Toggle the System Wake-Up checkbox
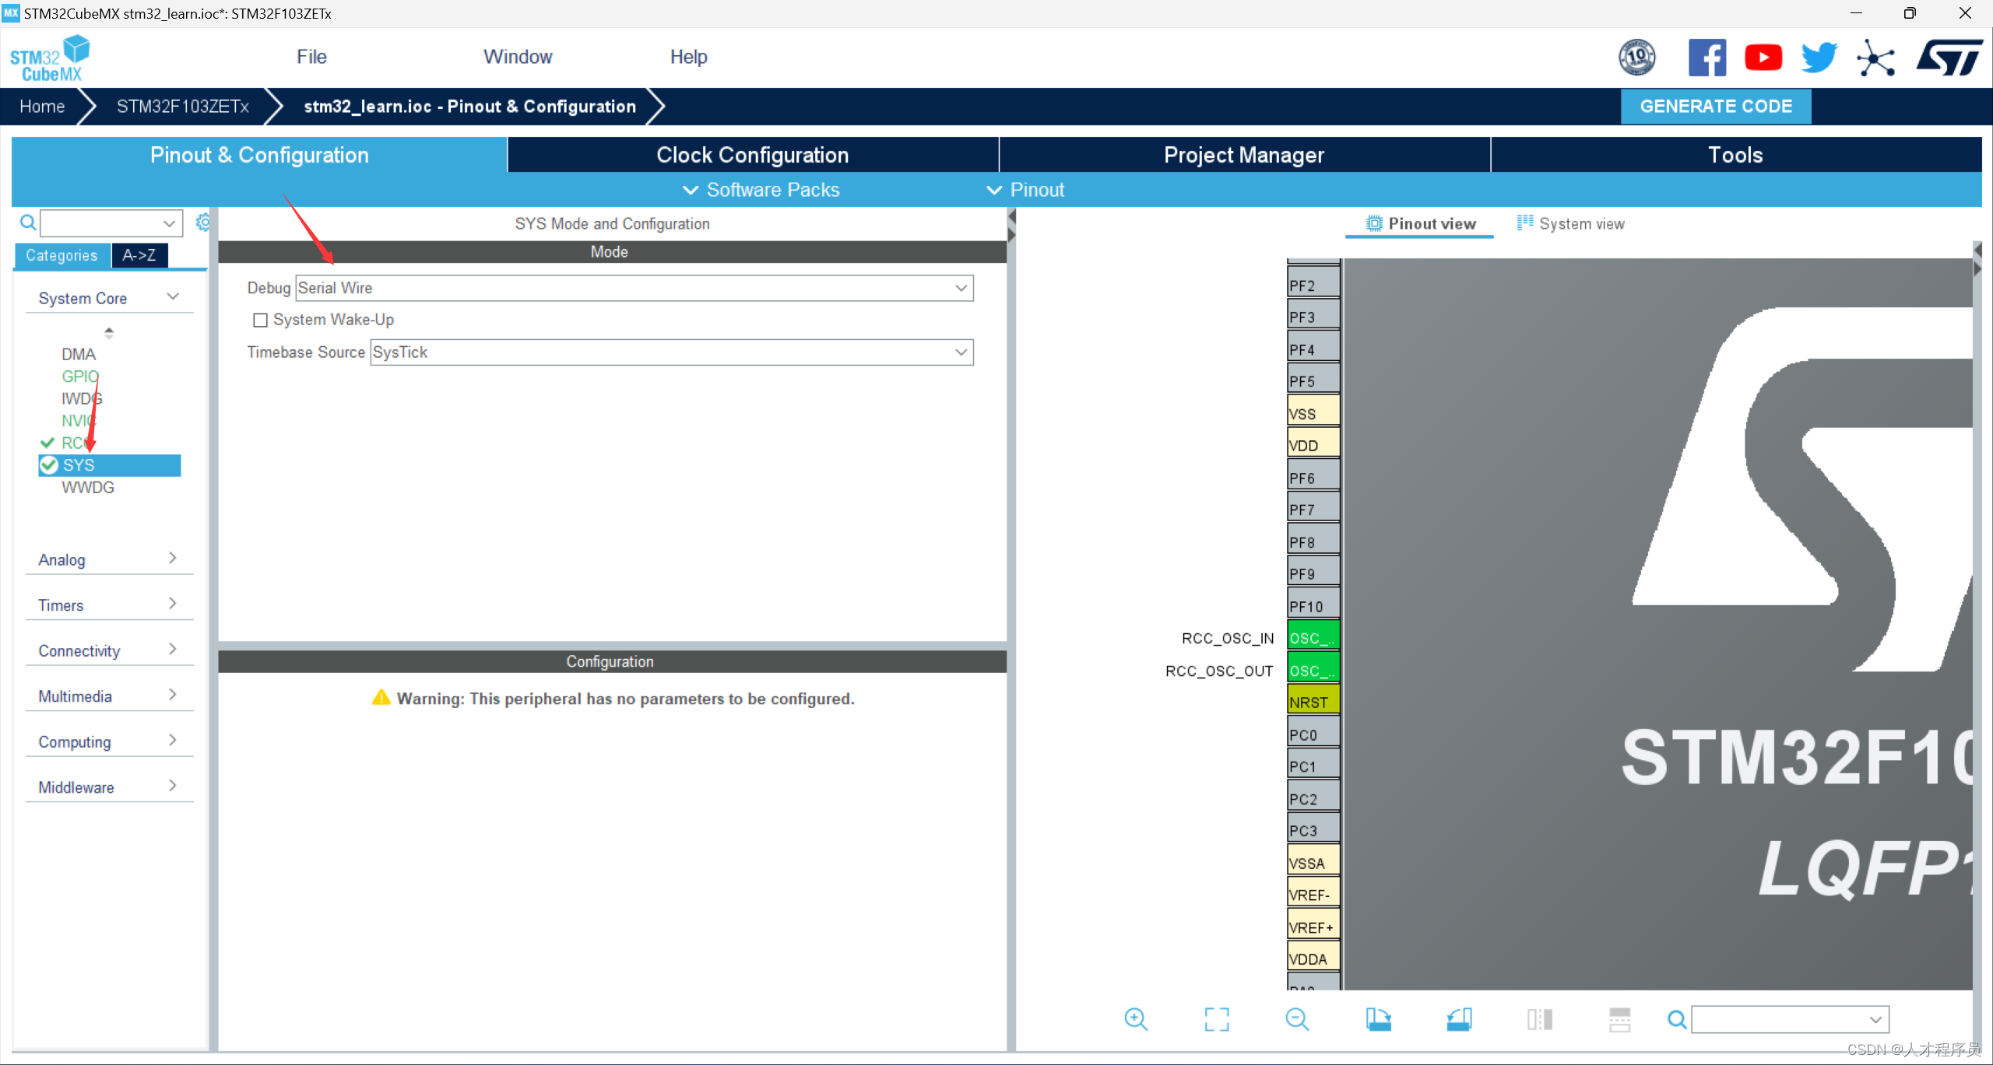 click(260, 321)
